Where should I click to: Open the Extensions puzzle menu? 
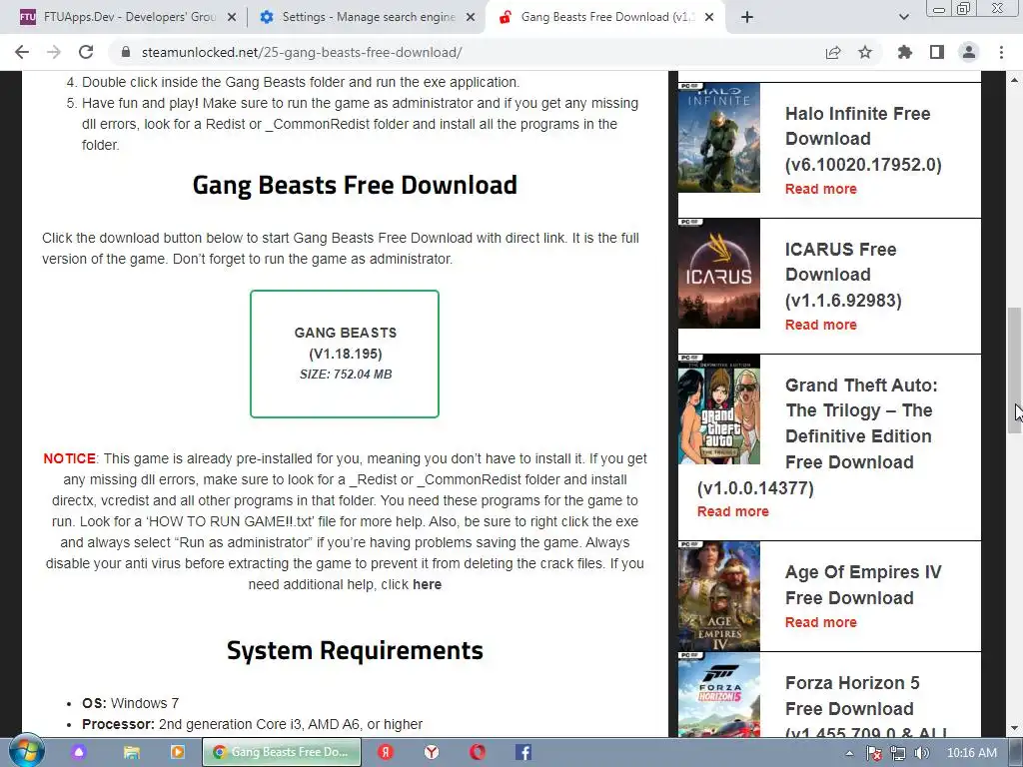[x=905, y=52]
